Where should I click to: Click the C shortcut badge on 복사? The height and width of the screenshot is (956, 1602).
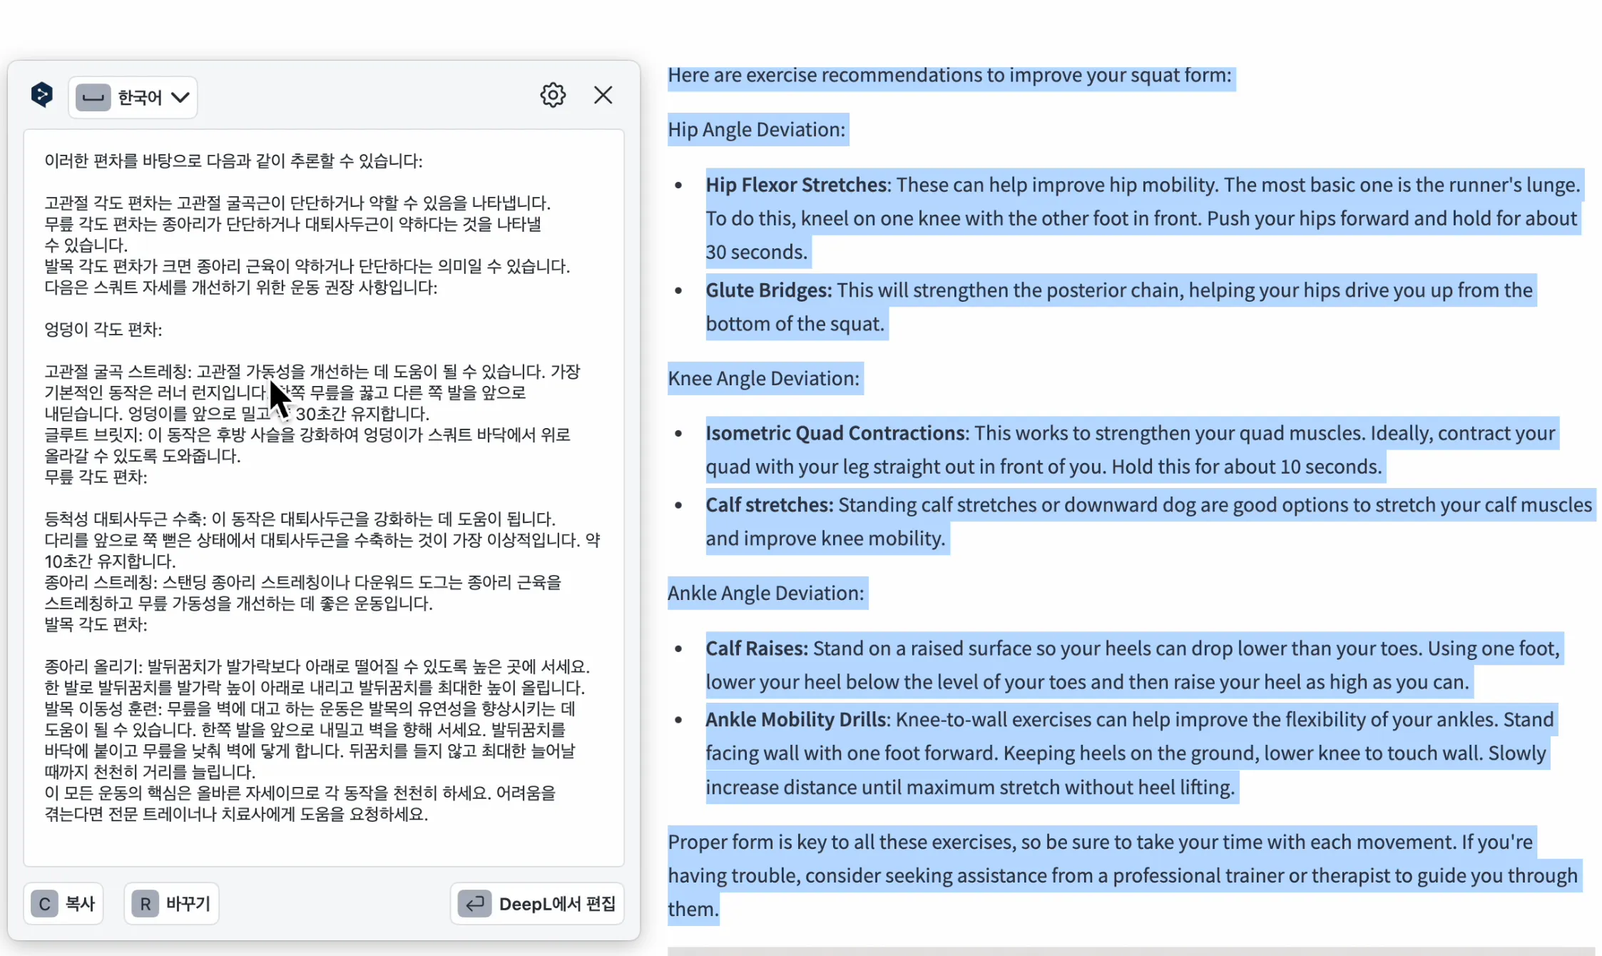point(44,903)
